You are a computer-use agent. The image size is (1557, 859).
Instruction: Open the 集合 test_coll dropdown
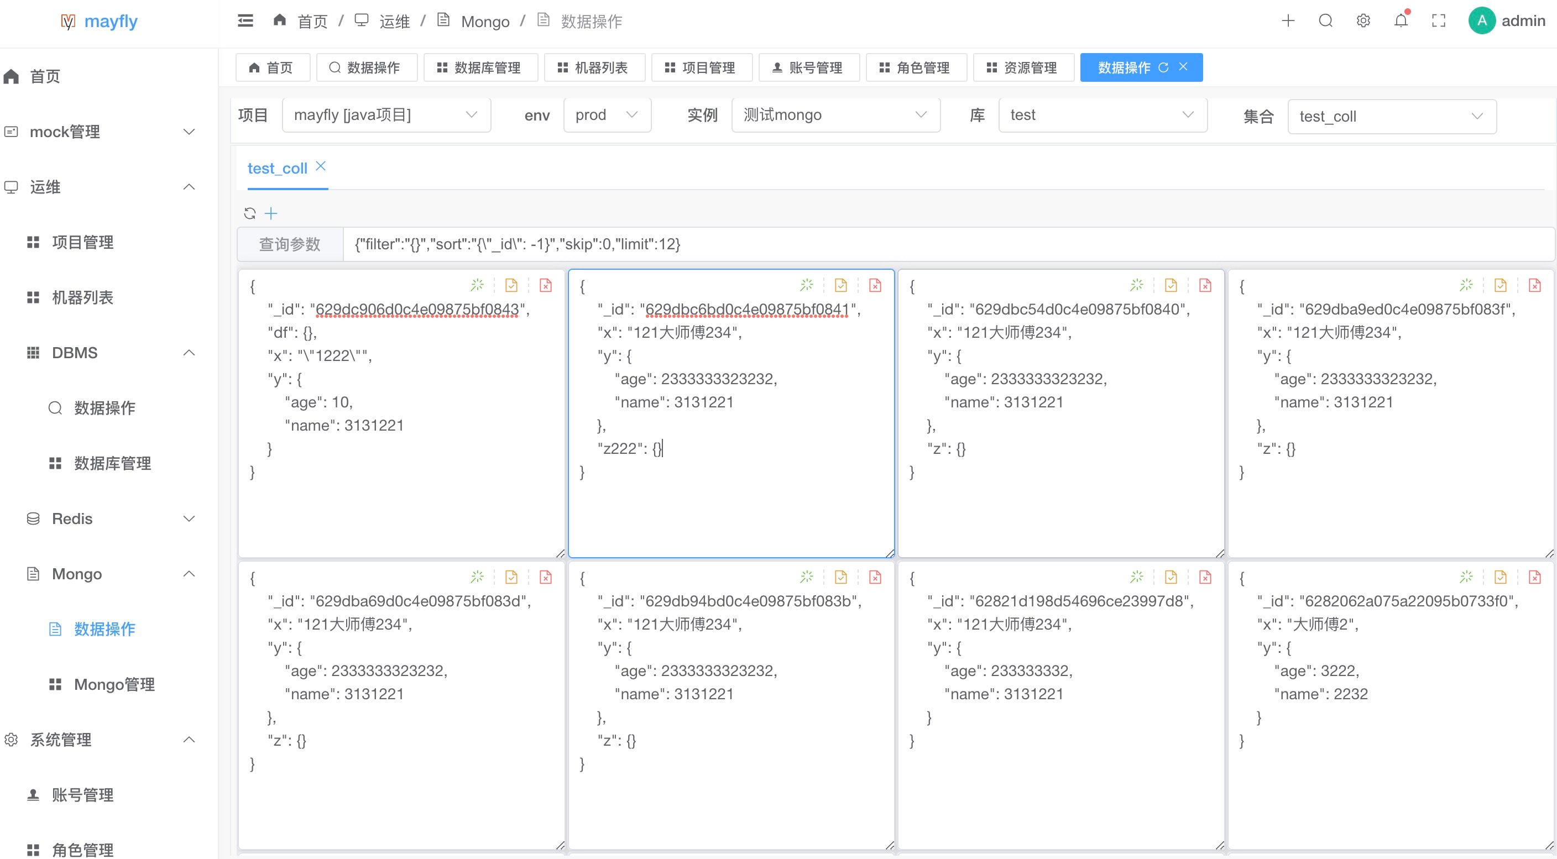(x=1391, y=116)
